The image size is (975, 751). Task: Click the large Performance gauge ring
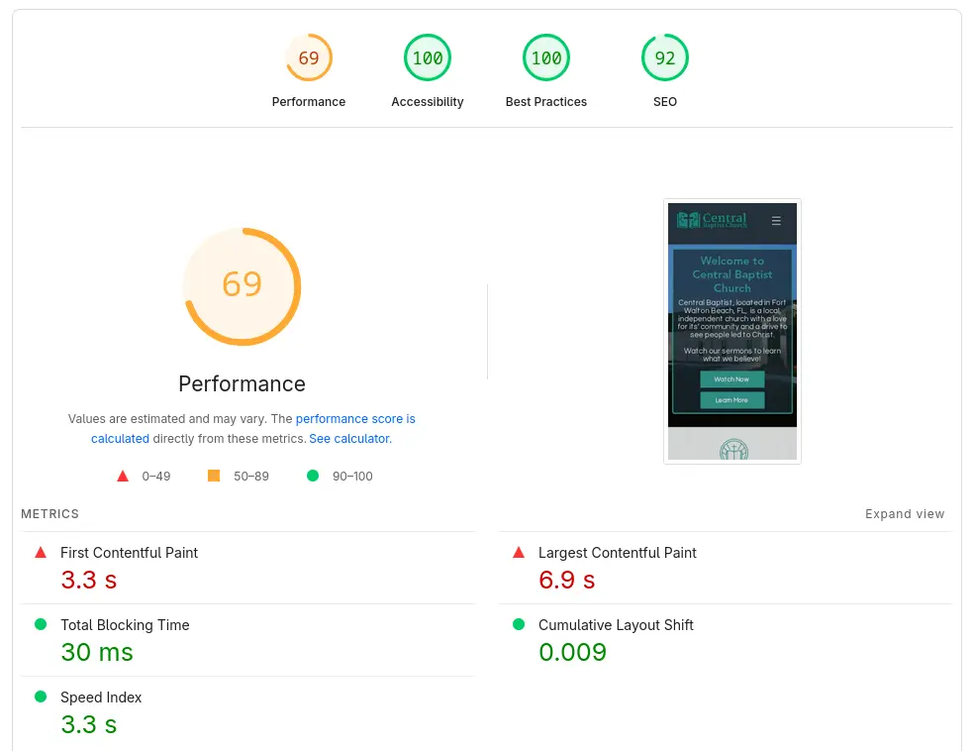coord(242,286)
